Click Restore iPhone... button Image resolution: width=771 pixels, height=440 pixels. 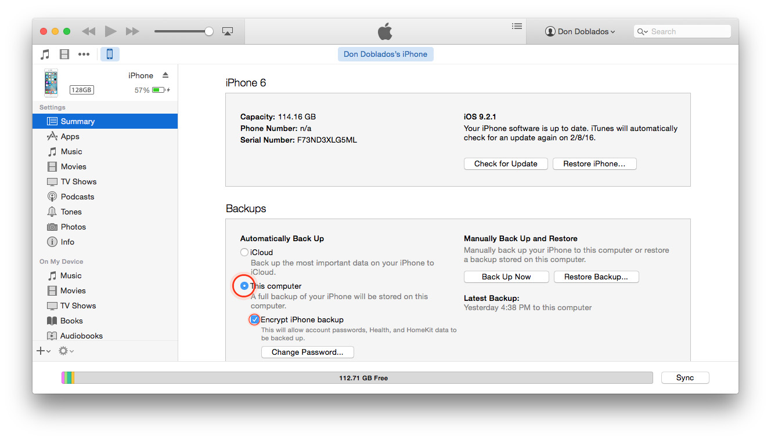[595, 163]
